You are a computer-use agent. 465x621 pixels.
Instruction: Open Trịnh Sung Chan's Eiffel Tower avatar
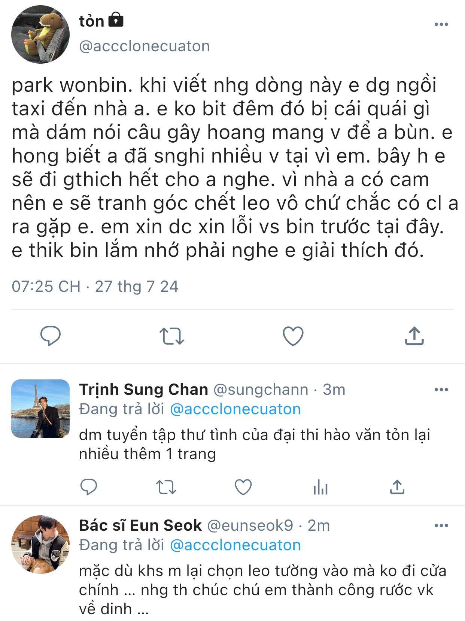pos(40,409)
